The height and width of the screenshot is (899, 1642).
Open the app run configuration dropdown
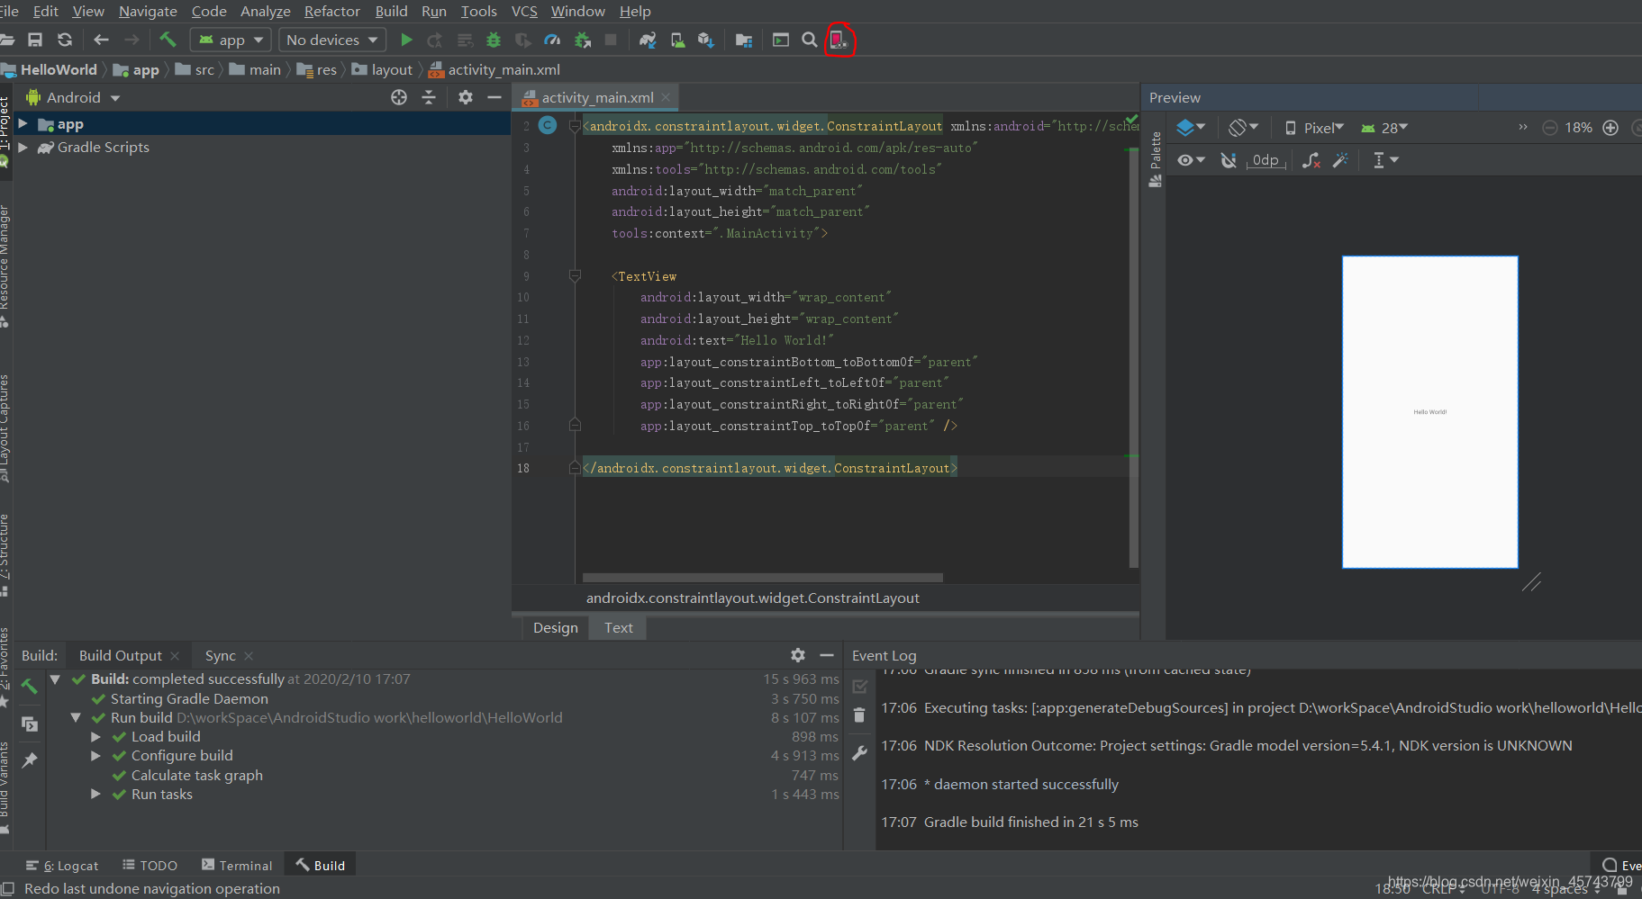point(231,40)
